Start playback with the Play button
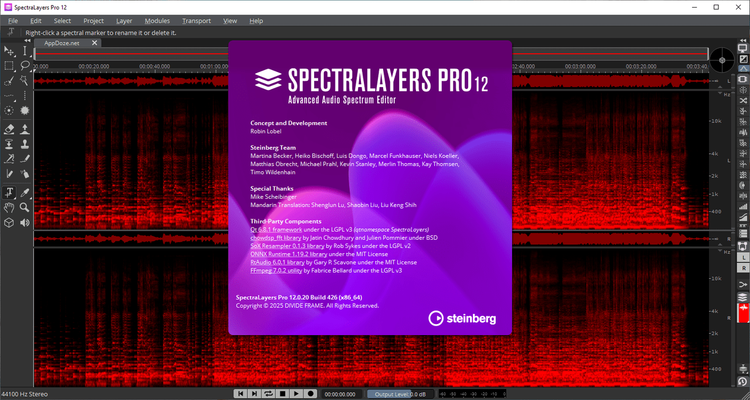Screen dimensions: 750x400 point(296,394)
